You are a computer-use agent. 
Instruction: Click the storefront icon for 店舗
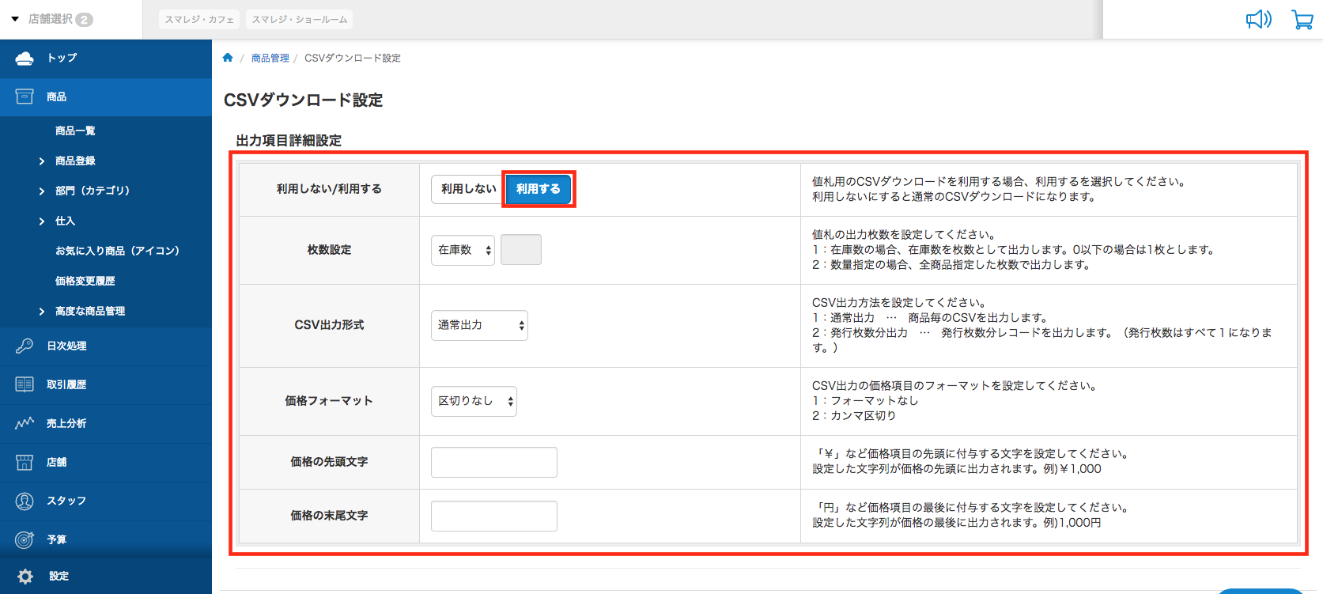coord(25,462)
